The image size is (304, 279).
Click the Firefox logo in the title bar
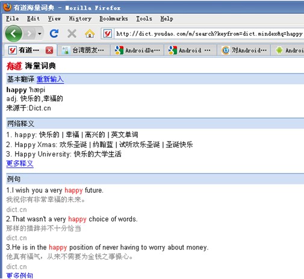click(x=7, y=7)
